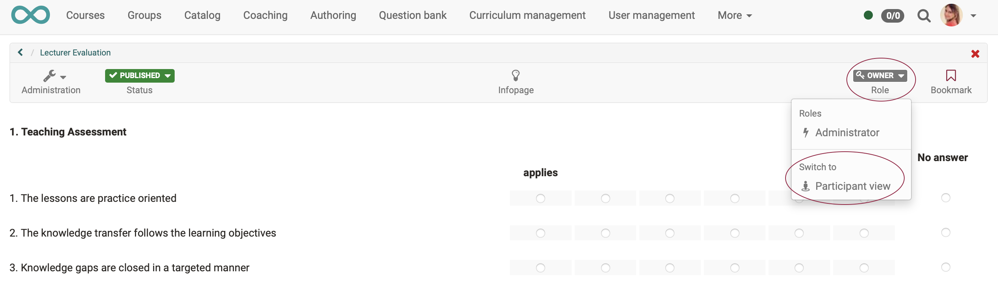Close the form with red X

(975, 54)
